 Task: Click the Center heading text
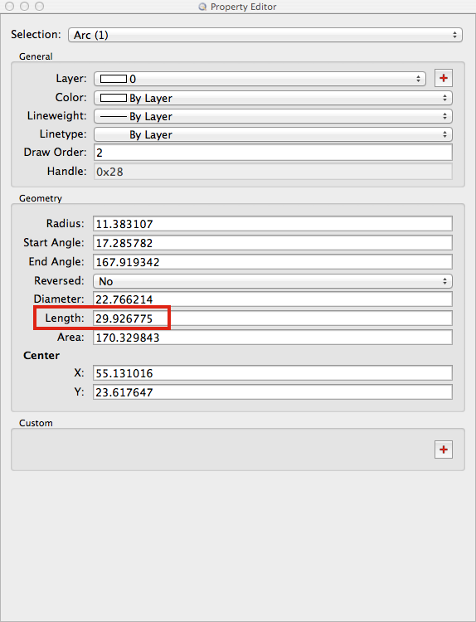click(x=41, y=356)
